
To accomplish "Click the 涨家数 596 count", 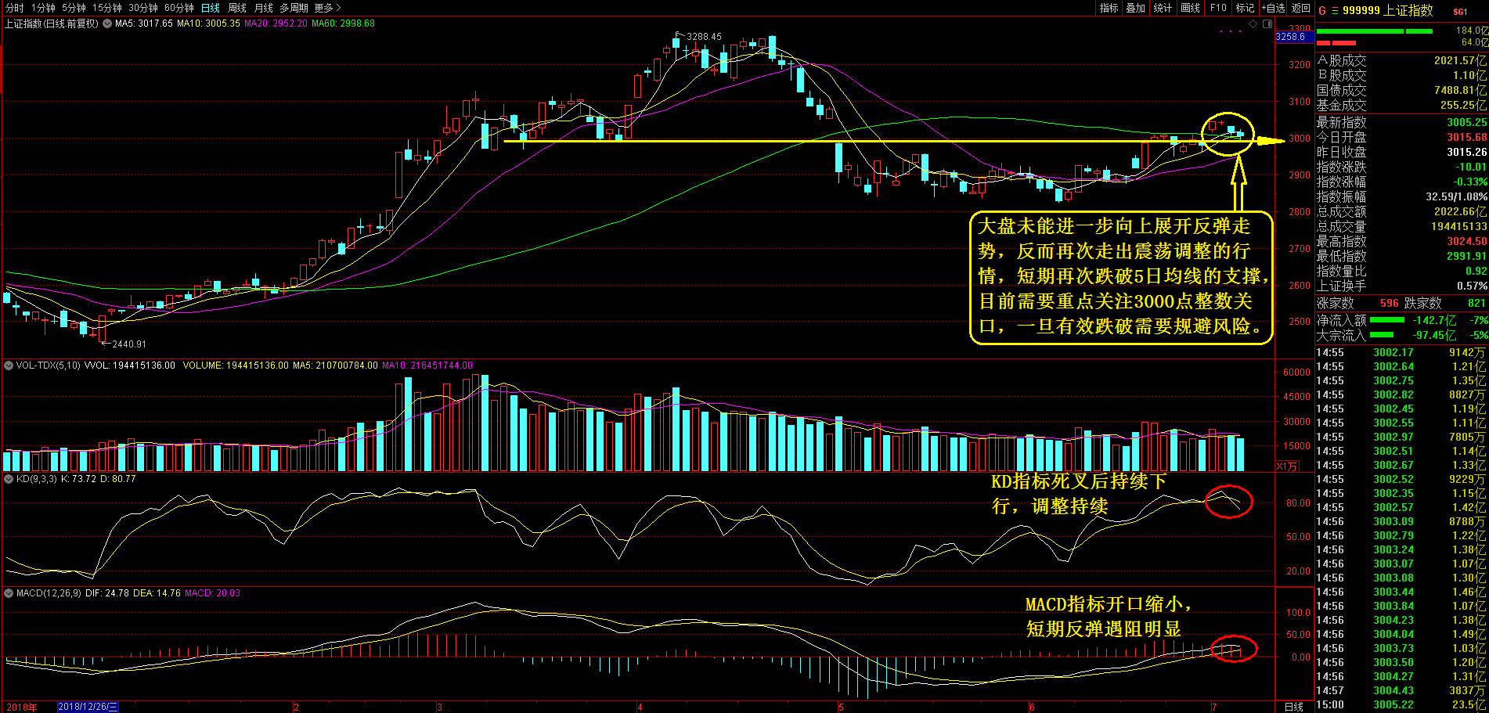I will pos(1389,303).
